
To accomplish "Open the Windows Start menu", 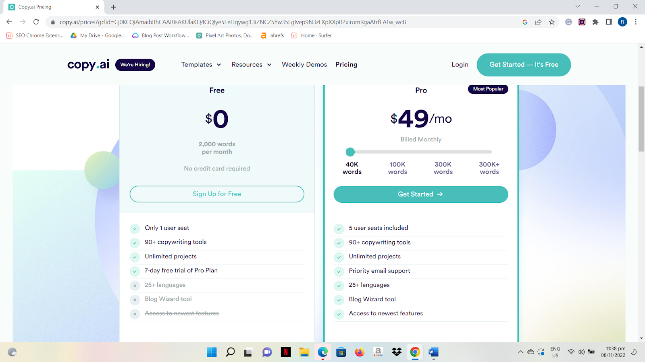I will tap(212, 352).
